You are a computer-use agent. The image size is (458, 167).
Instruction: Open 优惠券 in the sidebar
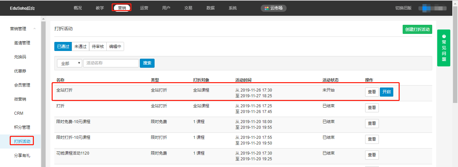(20, 71)
